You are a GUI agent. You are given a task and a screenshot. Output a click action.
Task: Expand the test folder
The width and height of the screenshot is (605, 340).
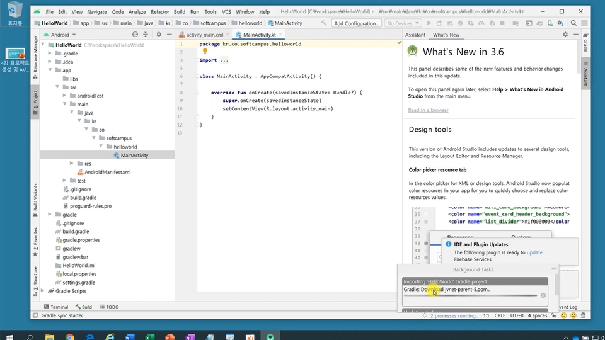(64, 181)
